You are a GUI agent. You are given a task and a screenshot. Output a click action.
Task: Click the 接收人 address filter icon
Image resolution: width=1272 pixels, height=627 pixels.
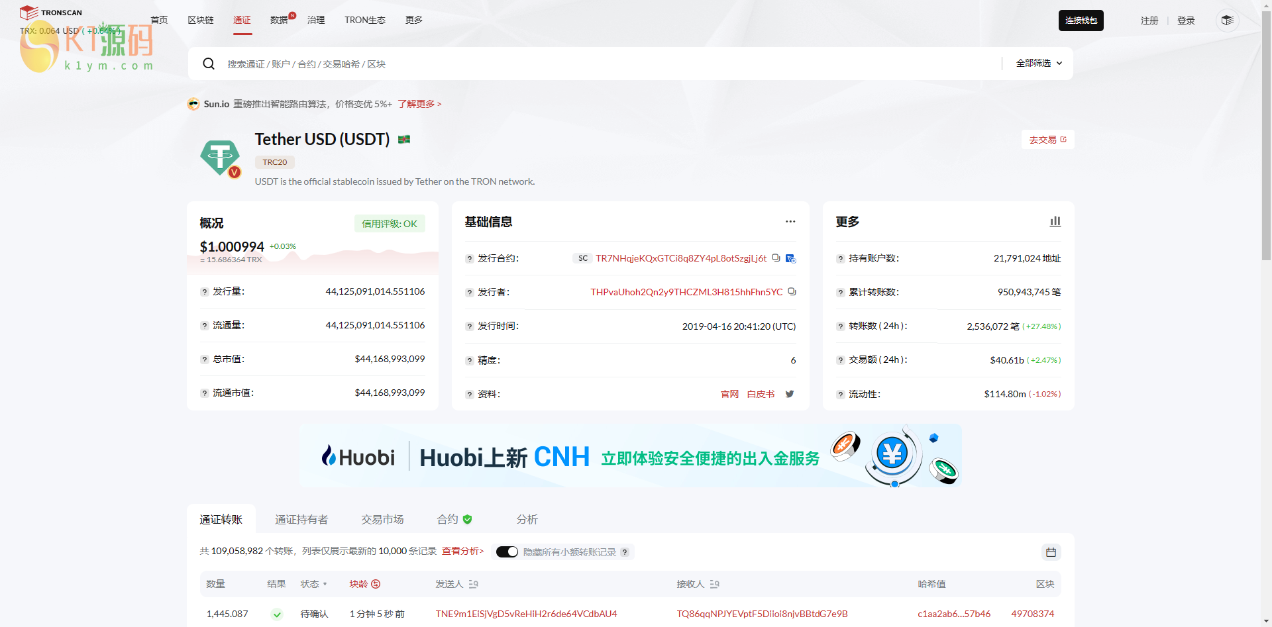click(x=714, y=584)
